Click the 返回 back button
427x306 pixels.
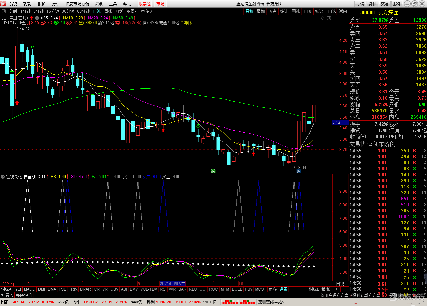[343, 11]
